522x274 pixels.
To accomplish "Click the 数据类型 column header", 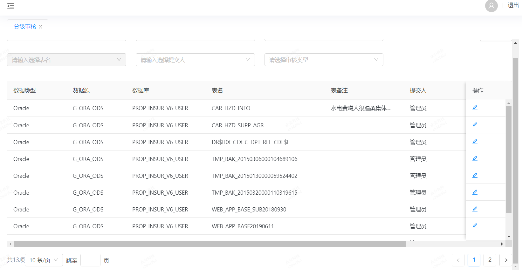I will tap(24, 90).
